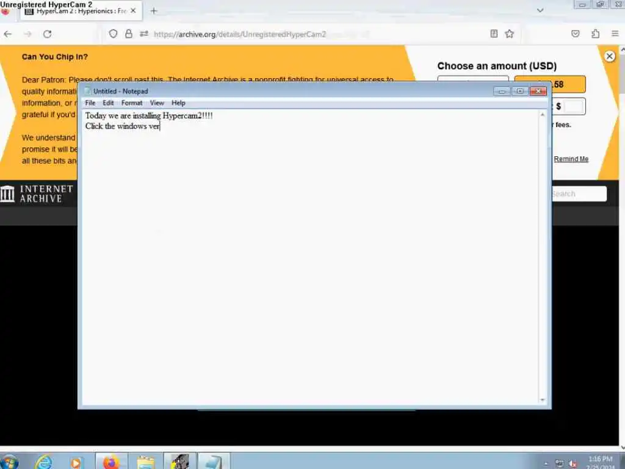Minimize the Notepad window
This screenshot has height=469, width=625.
click(502, 92)
